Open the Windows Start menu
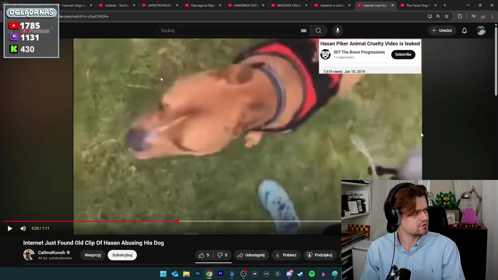 (163, 274)
